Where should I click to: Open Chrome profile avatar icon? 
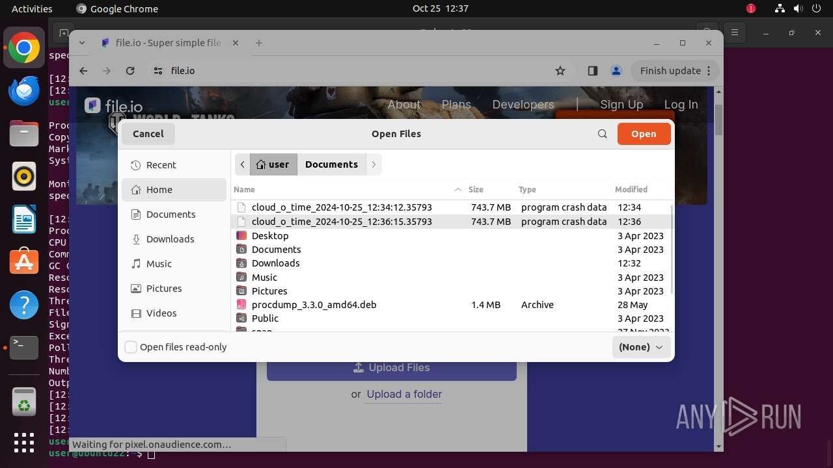[616, 71]
